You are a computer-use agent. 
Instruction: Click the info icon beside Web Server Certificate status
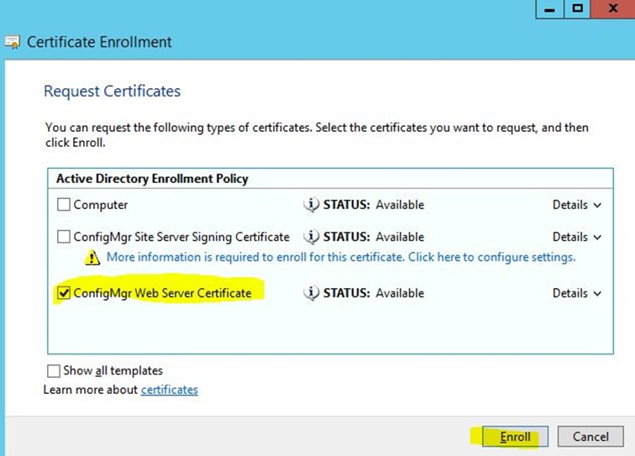tap(311, 293)
